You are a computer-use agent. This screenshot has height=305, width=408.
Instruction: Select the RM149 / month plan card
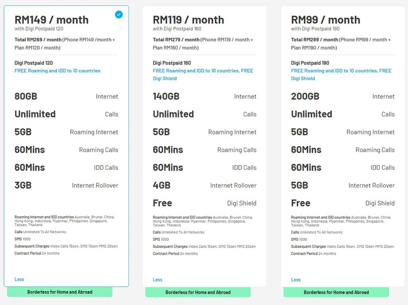pos(67,146)
